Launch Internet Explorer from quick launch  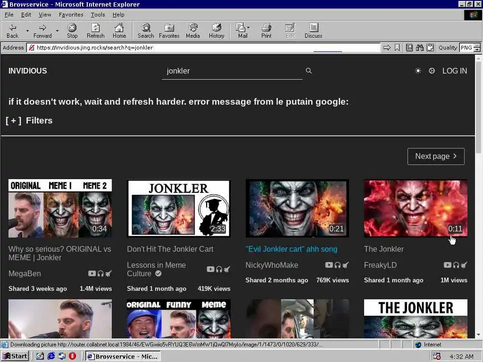51,356
